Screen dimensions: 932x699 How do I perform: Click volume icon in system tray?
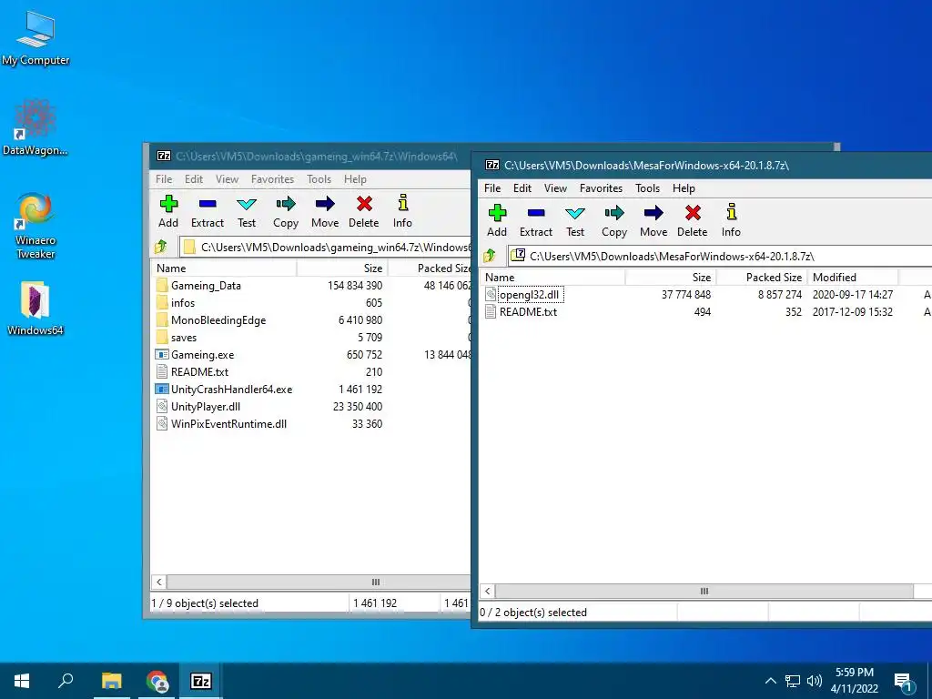click(x=815, y=681)
